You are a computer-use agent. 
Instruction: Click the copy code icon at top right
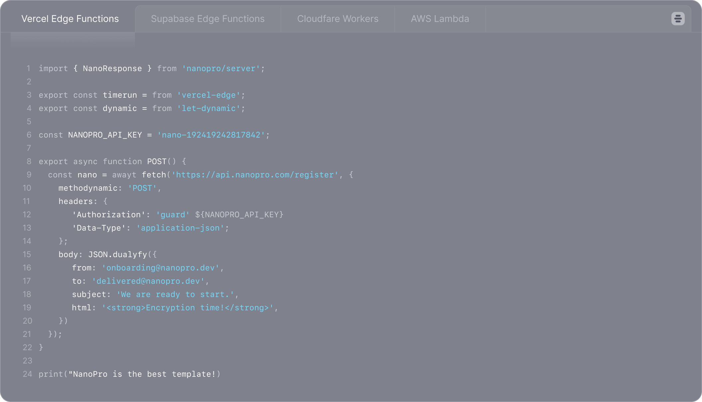pos(678,19)
